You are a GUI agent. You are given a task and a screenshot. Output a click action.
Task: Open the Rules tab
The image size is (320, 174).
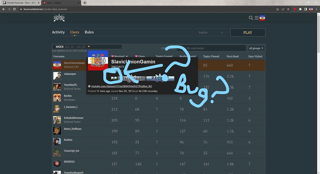89,32
